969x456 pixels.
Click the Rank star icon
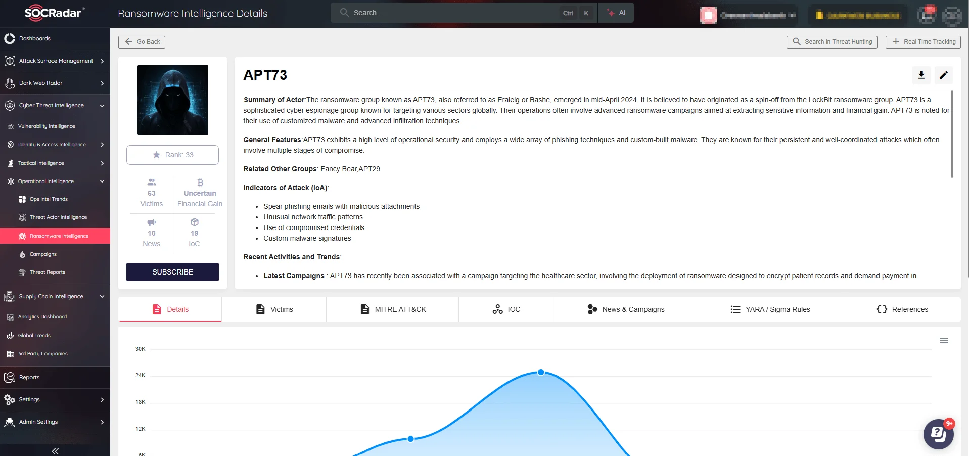coord(157,155)
